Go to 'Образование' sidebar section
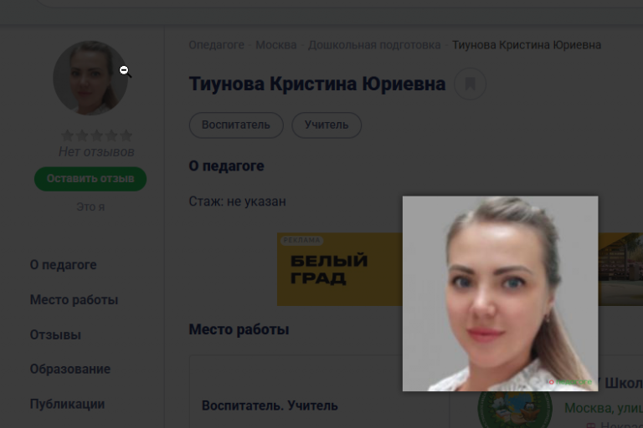 pyautogui.click(x=70, y=369)
